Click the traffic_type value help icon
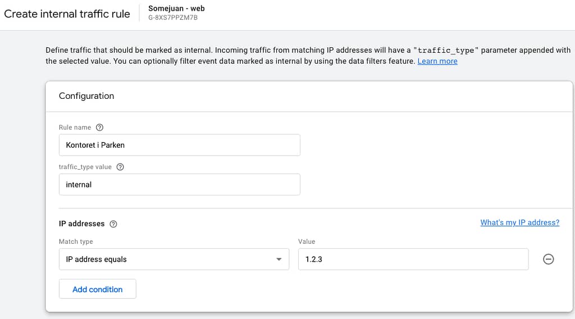Screen dimensions: 575x319 click(x=120, y=167)
